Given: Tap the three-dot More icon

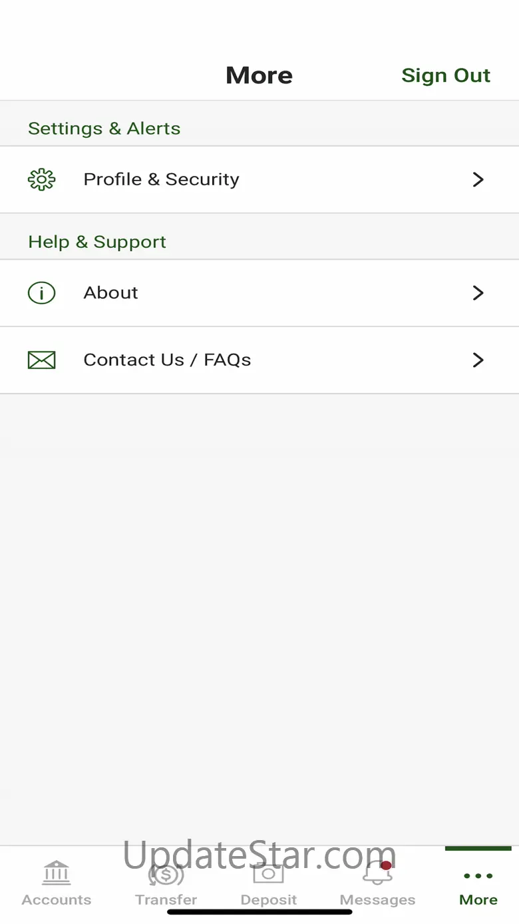Looking at the screenshot, I should (x=478, y=876).
